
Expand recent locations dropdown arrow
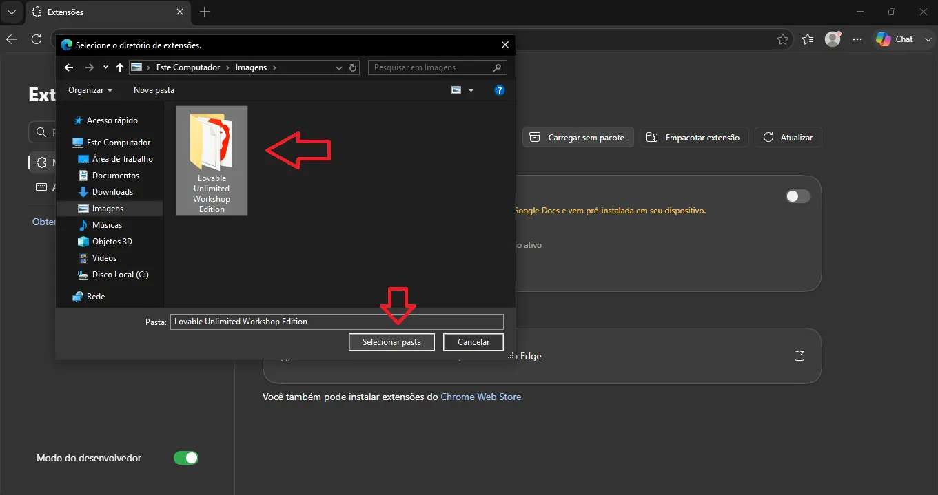pos(105,67)
